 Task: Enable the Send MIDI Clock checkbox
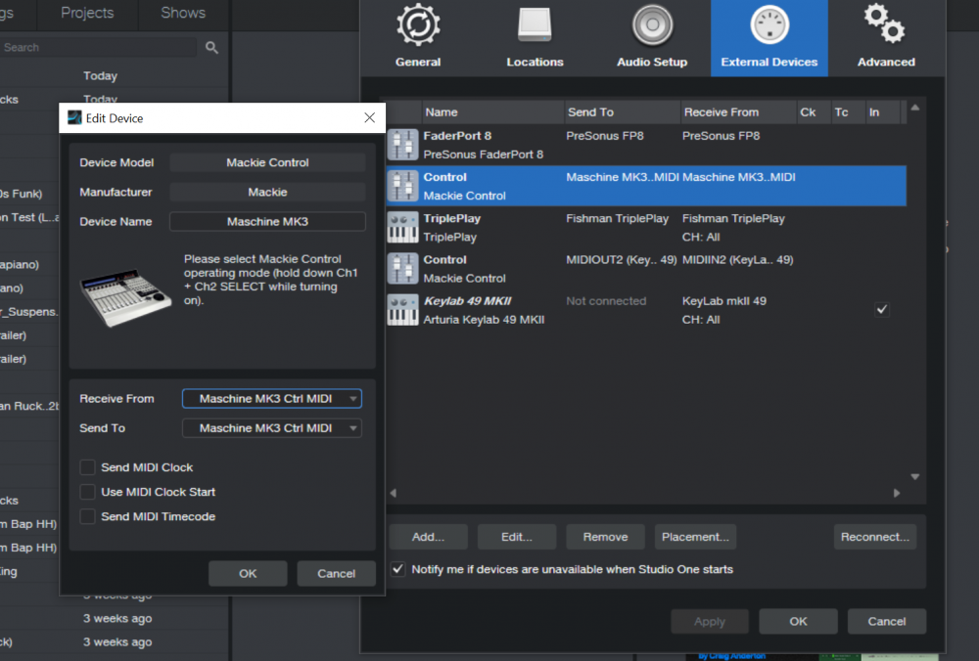coord(87,467)
